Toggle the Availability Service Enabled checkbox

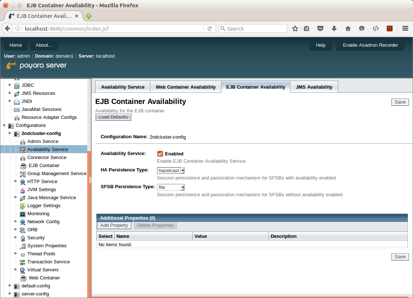(x=160, y=154)
